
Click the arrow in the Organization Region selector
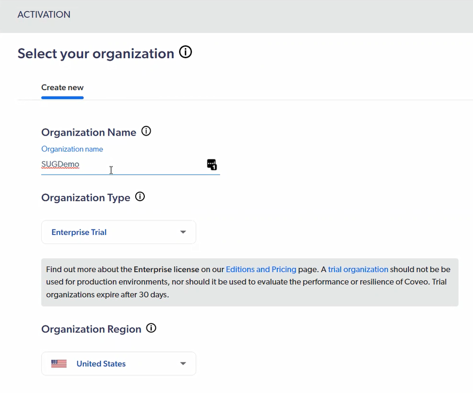pyautogui.click(x=183, y=364)
